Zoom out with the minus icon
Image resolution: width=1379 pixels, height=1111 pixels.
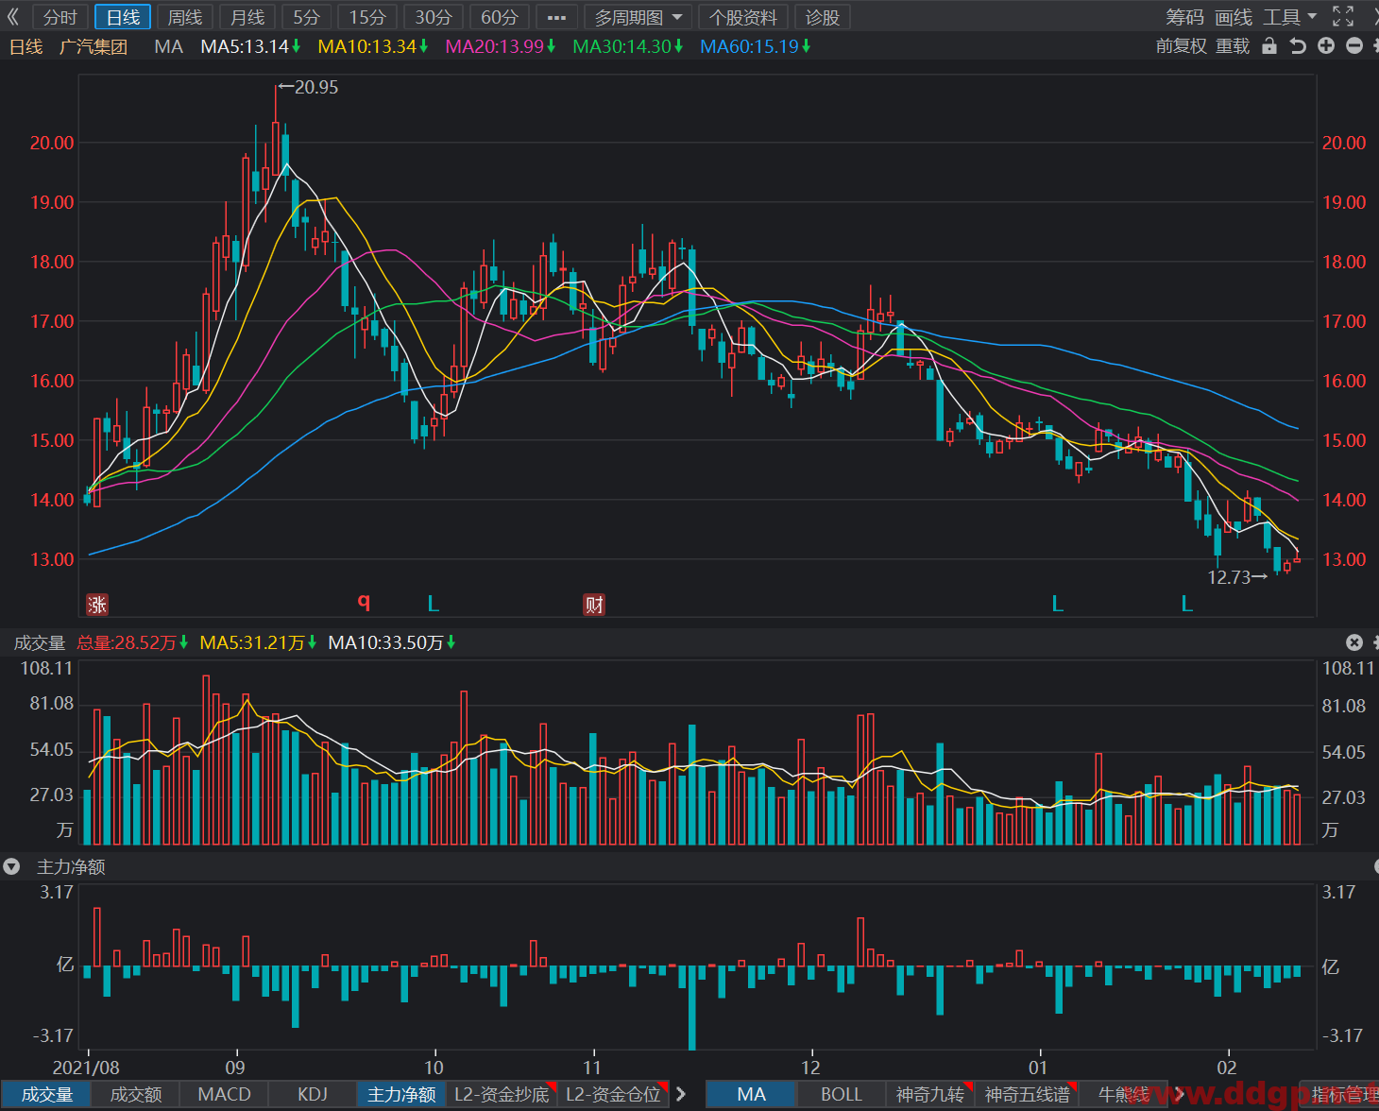pos(1354,45)
